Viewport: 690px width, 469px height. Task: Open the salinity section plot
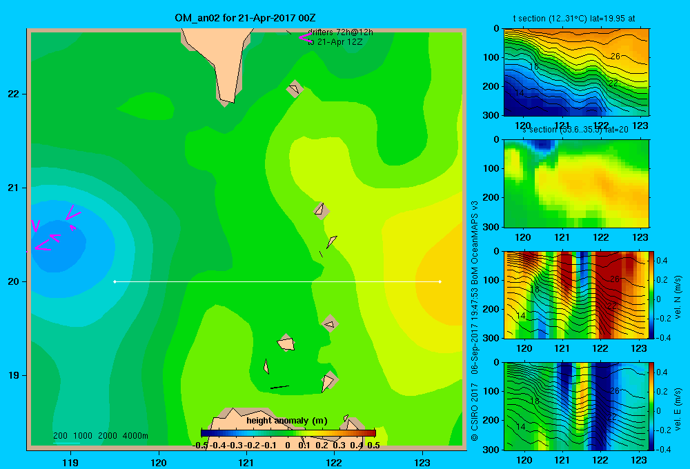[576, 183]
